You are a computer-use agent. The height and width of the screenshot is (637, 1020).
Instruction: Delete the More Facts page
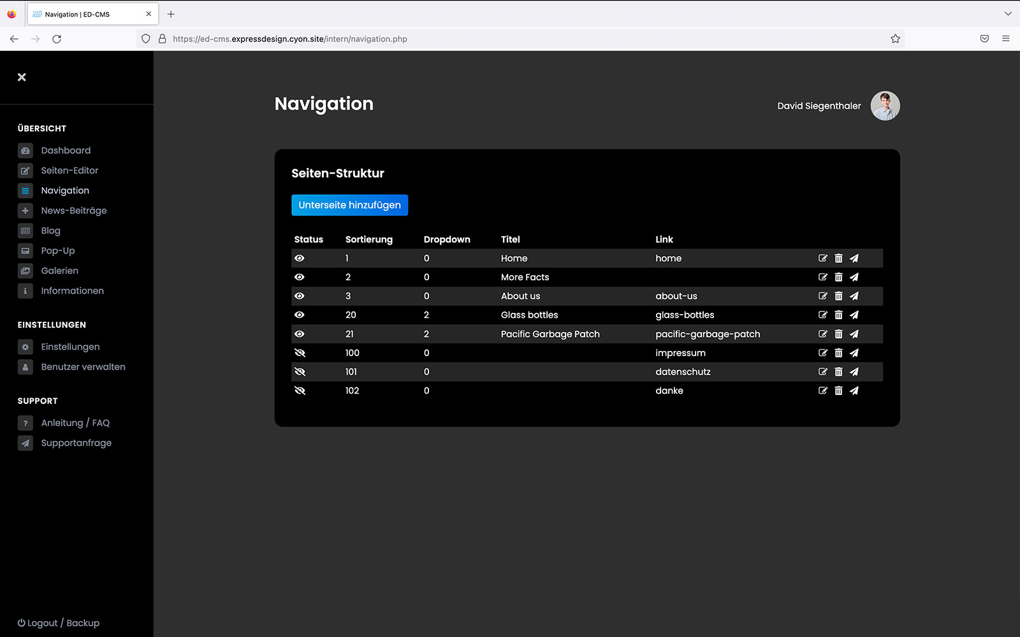838,277
